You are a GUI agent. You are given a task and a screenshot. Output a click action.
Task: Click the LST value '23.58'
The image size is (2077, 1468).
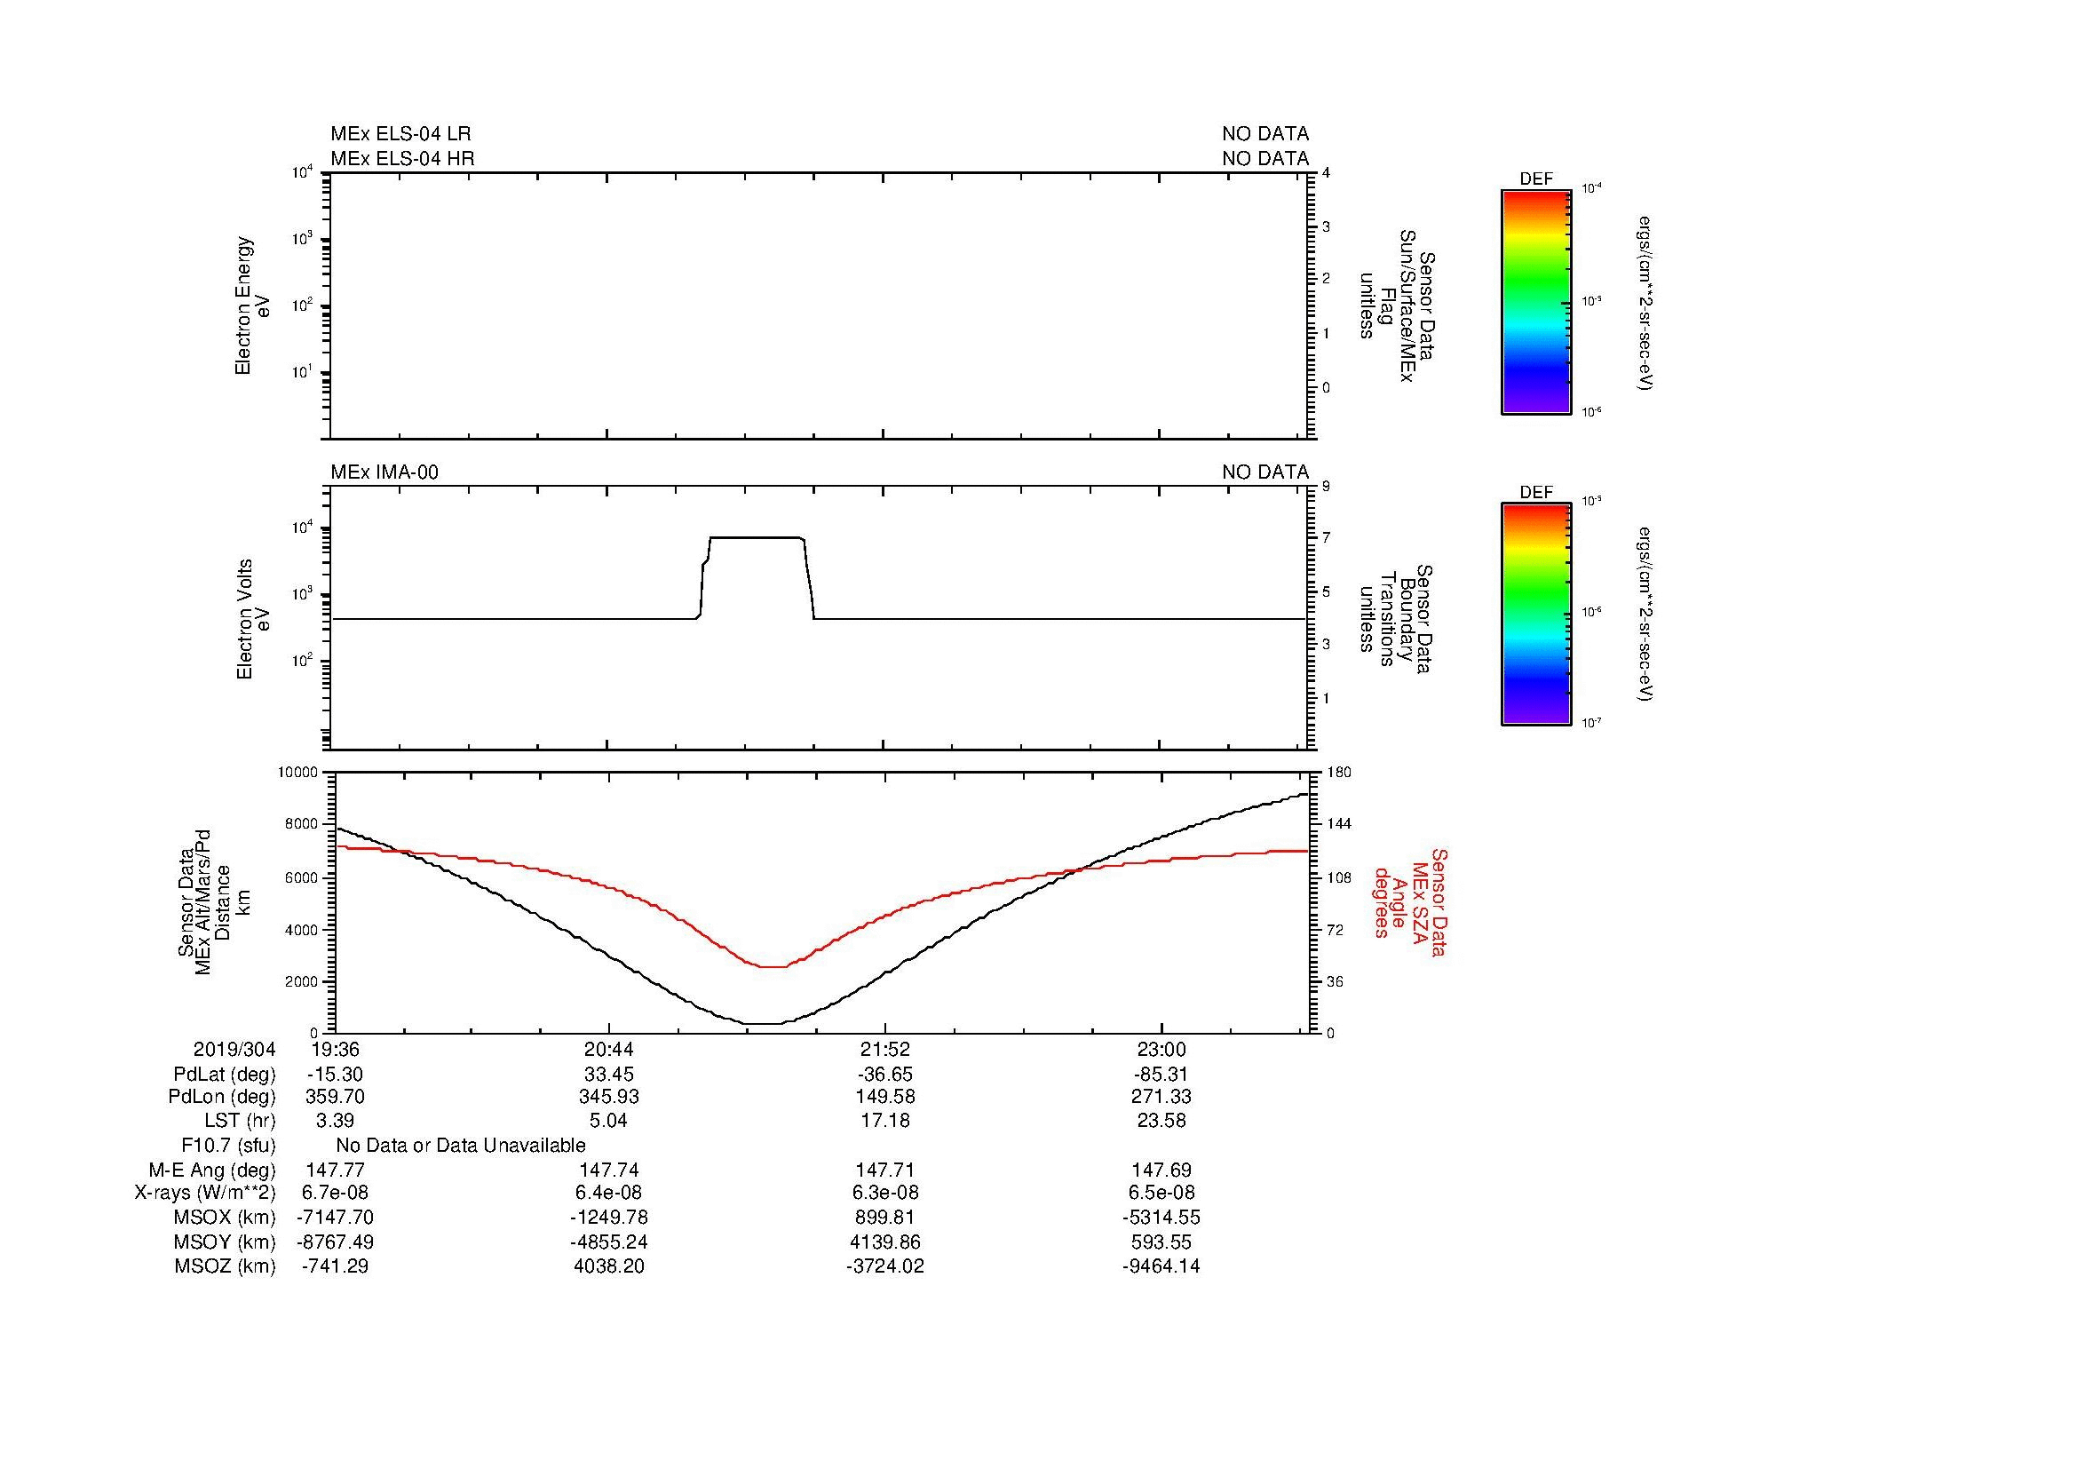[1161, 1121]
